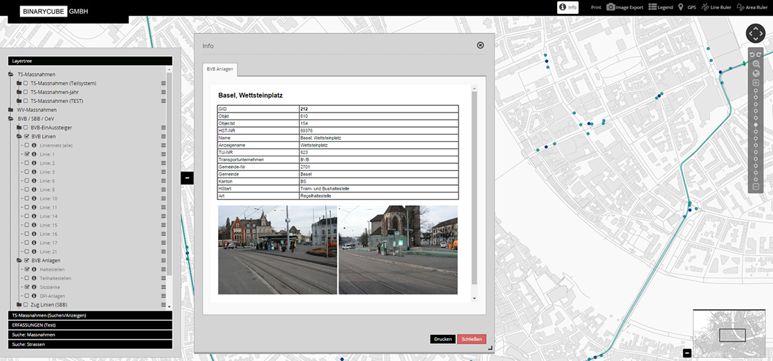The height and width of the screenshot is (361, 773).
Task: Select the Line Ruler tool
Action: (x=716, y=8)
